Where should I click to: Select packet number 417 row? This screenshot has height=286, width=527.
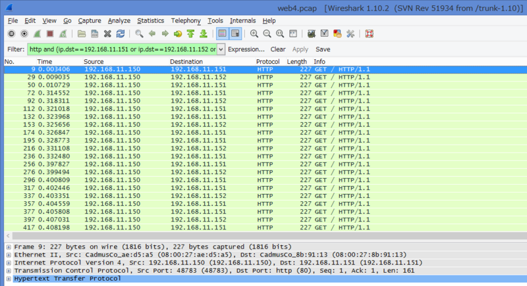coord(265,227)
